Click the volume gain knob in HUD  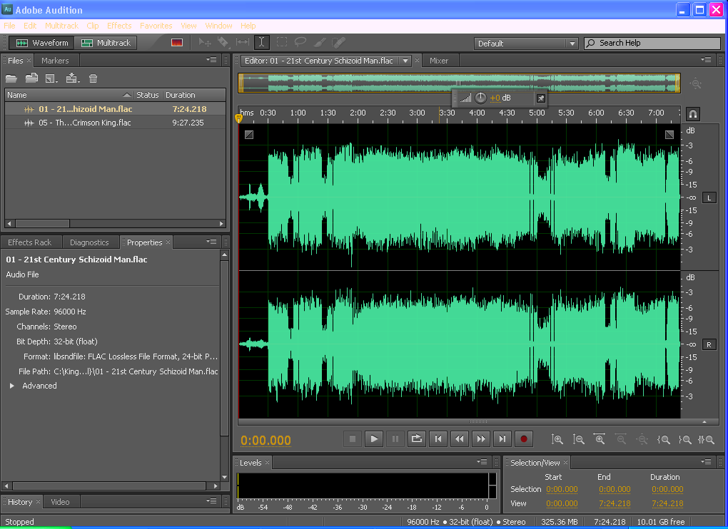click(x=480, y=98)
